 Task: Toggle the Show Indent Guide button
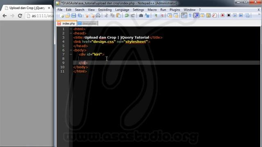click(x=196, y=16)
